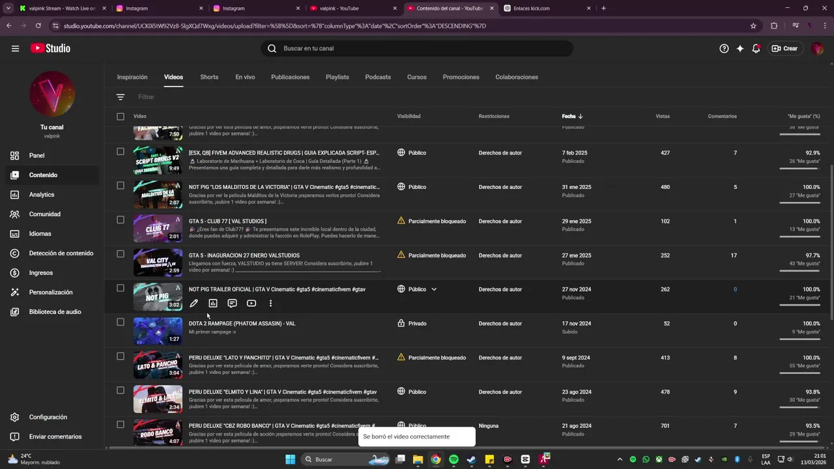Open Ingresos in the sidebar
Image resolution: width=834 pixels, height=469 pixels.
[x=52, y=273]
